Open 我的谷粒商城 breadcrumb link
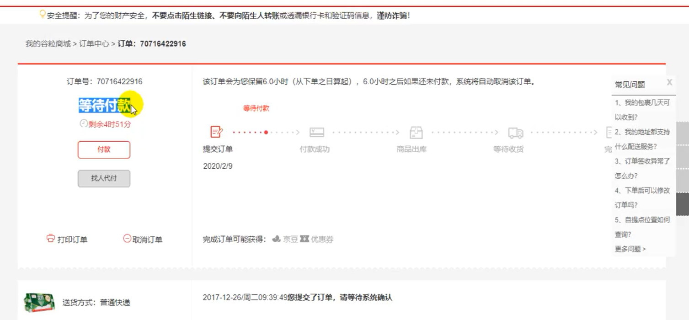 click(x=48, y=44)
